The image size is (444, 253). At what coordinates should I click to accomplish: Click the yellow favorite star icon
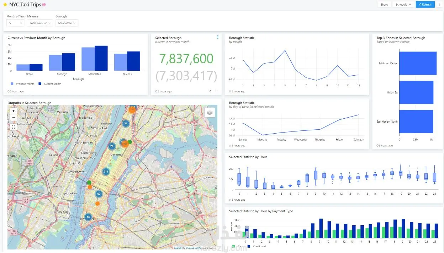coord(5,5)
